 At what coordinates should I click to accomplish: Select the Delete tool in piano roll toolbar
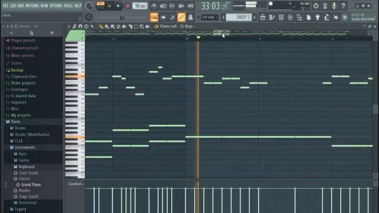[x=118, y=27]
